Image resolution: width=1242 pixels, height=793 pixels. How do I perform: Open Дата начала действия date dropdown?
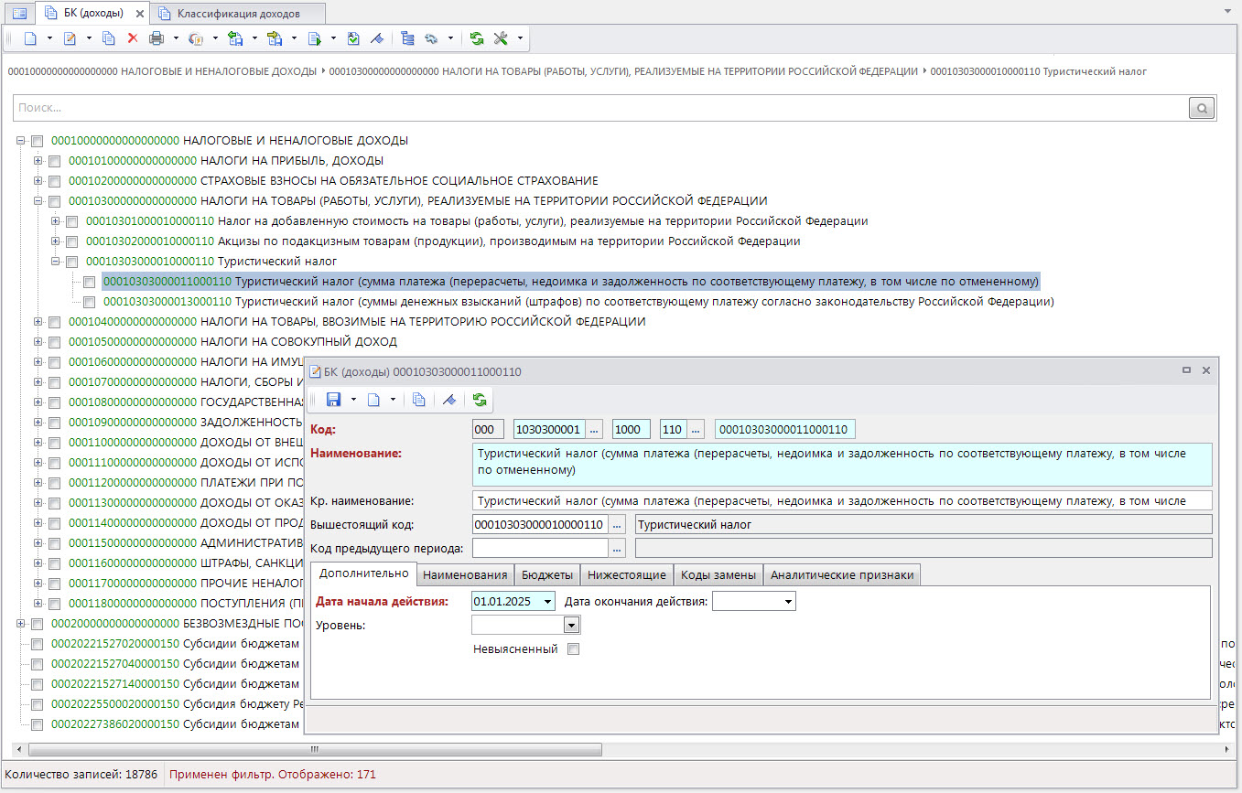tap(547, 602)
